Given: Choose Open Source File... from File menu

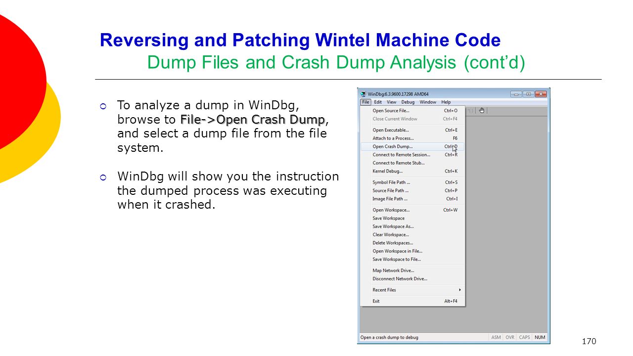Looking at the screenshot, I should point(413,111).
